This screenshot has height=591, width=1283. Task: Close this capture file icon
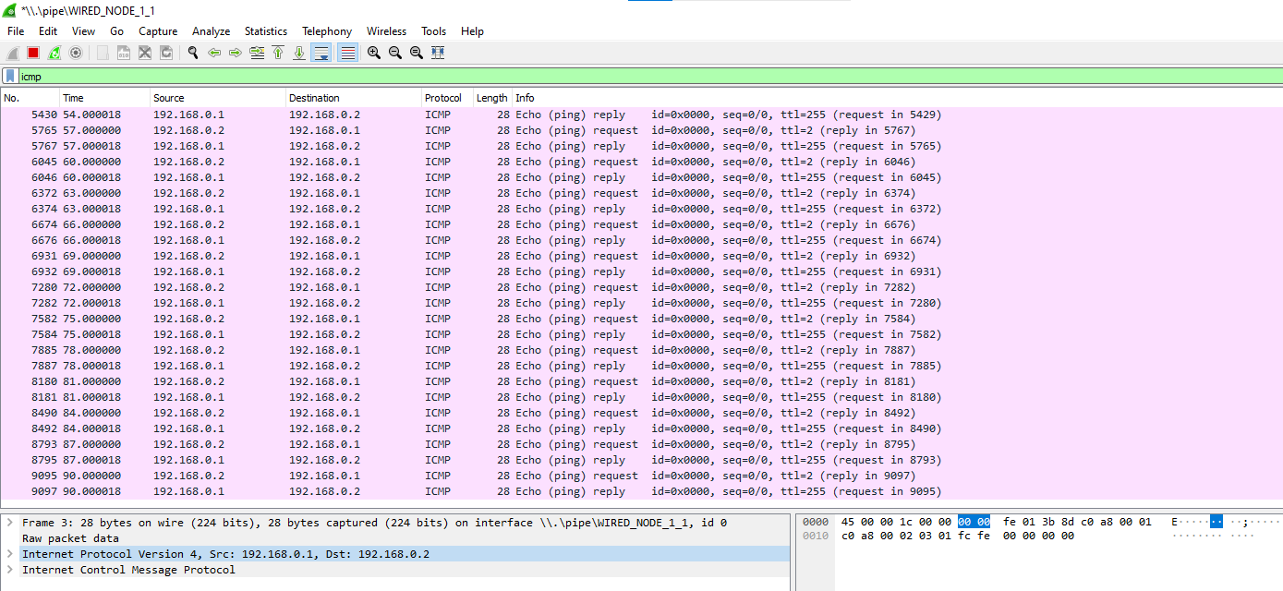tap(145, 53)
